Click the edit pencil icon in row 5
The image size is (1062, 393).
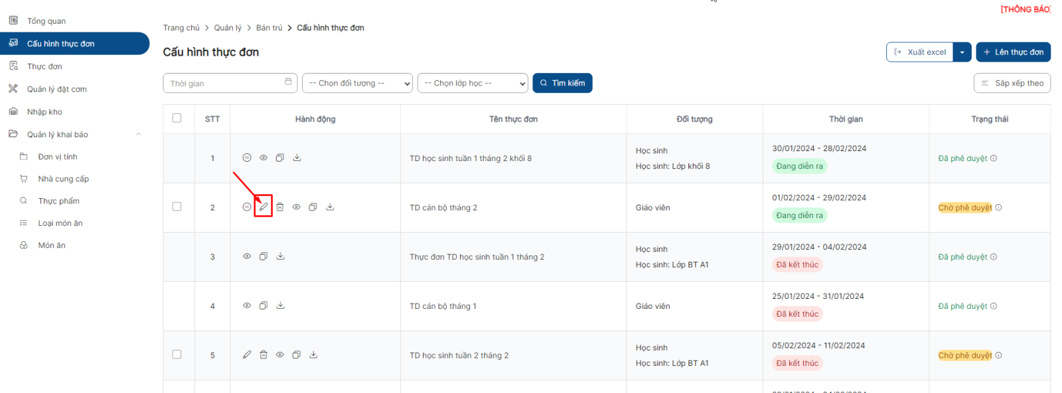[247, 355]
